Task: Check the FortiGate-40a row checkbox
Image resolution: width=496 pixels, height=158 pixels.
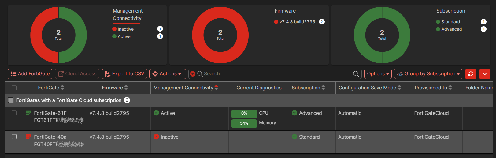Action: click(x=14, y=137)
